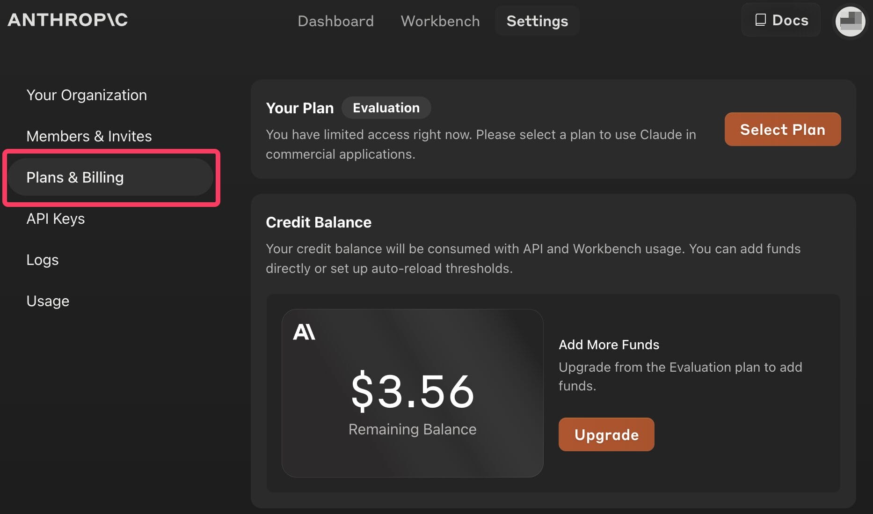873x514 pixels.
Task: Click the $3.56 remaining balance amount
Action: (x=413, y=391)
